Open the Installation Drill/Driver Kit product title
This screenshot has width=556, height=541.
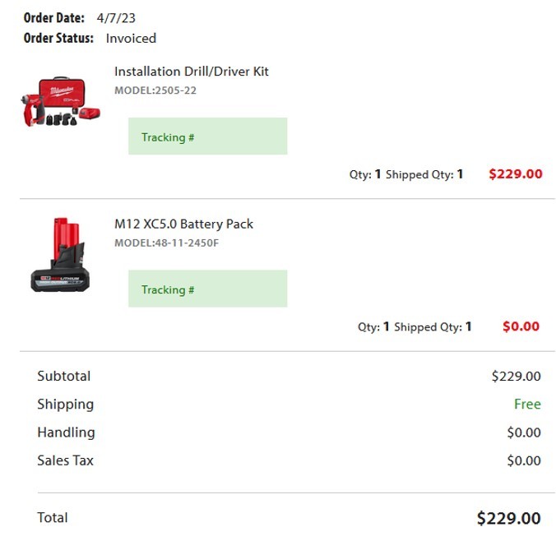click(191, 72)
